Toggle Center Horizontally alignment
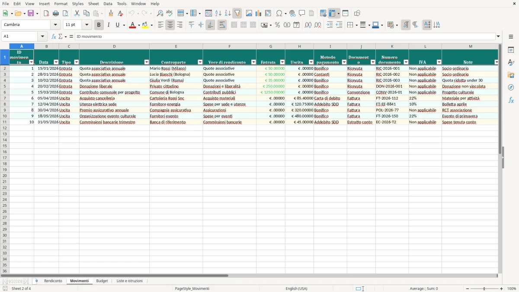Screen dimensions: 519x292 [170, 25]
